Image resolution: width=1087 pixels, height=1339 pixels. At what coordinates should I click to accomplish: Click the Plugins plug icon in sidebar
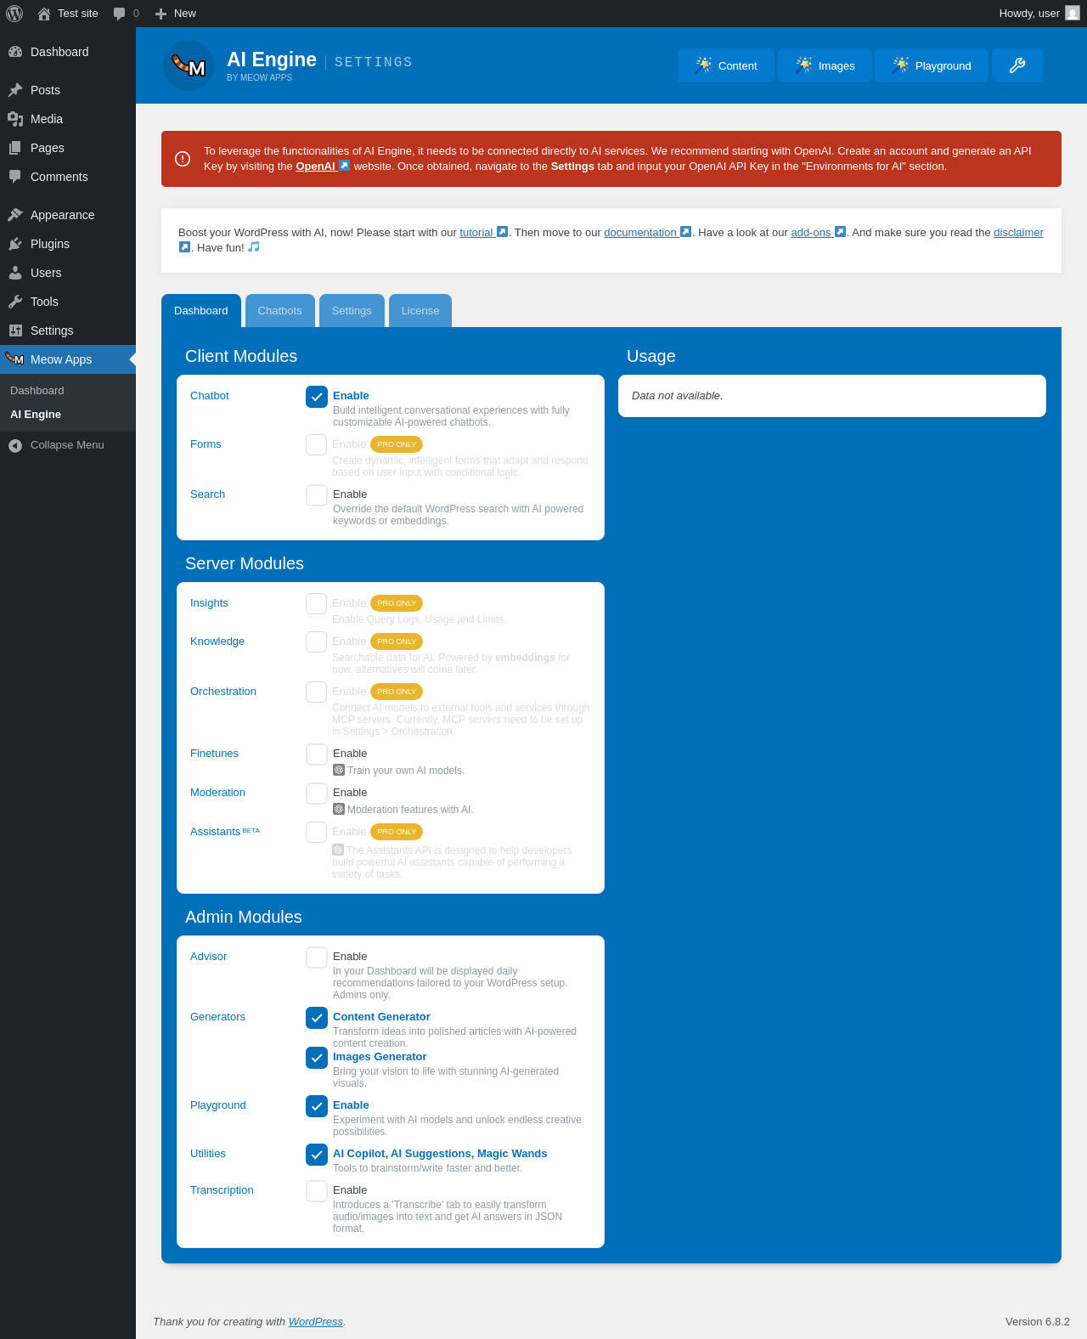pyautogui.click(x=15, y=244)
